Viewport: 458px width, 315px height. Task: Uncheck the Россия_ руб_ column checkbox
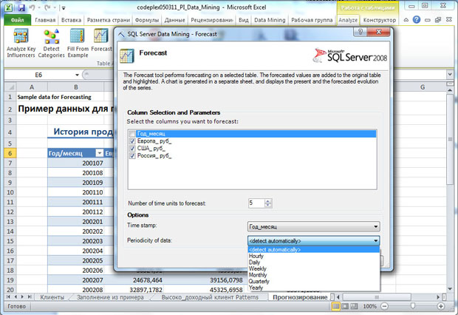(132, 155)
